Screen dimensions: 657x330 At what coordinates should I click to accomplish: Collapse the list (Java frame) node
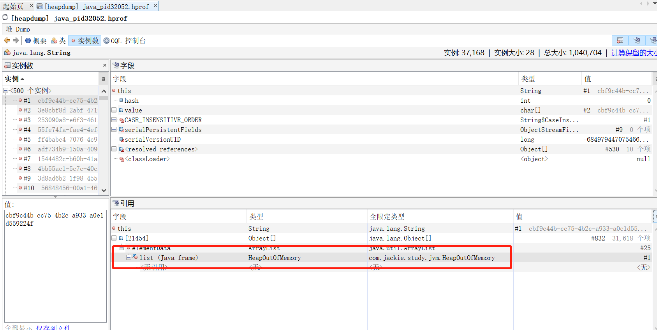pos(129,258)
